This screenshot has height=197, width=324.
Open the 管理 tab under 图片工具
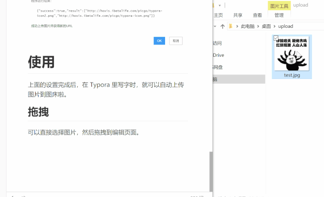pos(279,15)
